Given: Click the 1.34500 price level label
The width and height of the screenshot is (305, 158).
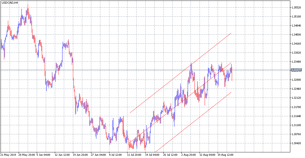Looking at the screenshot, I should point(296,35).
